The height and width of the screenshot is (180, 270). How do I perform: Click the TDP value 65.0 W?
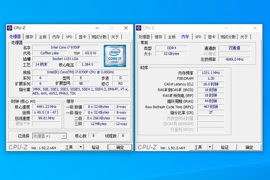(x=90, y=53)
